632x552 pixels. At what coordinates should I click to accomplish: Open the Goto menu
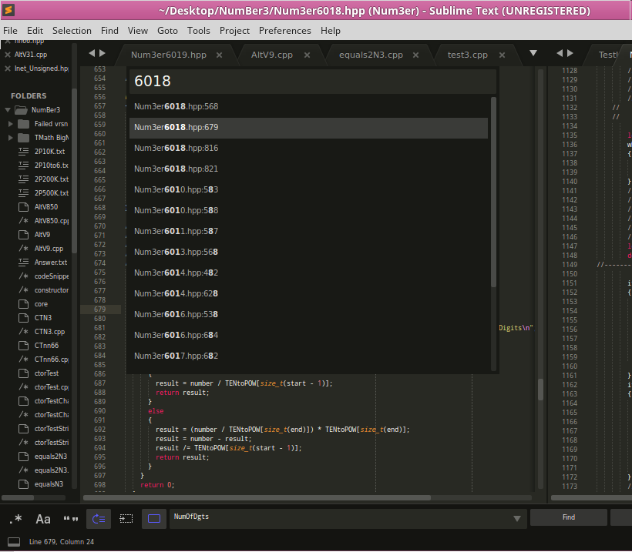click(x=167, y=31)
